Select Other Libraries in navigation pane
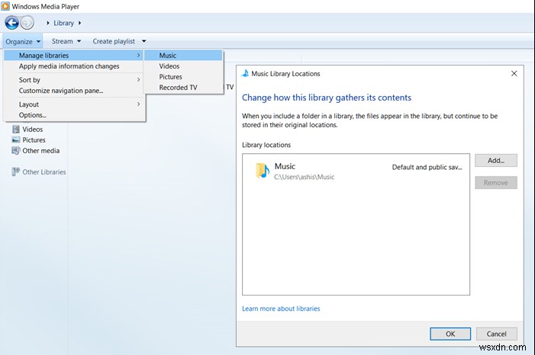The height and width of the screenshot is (355, 535). [x=44, y=171]
